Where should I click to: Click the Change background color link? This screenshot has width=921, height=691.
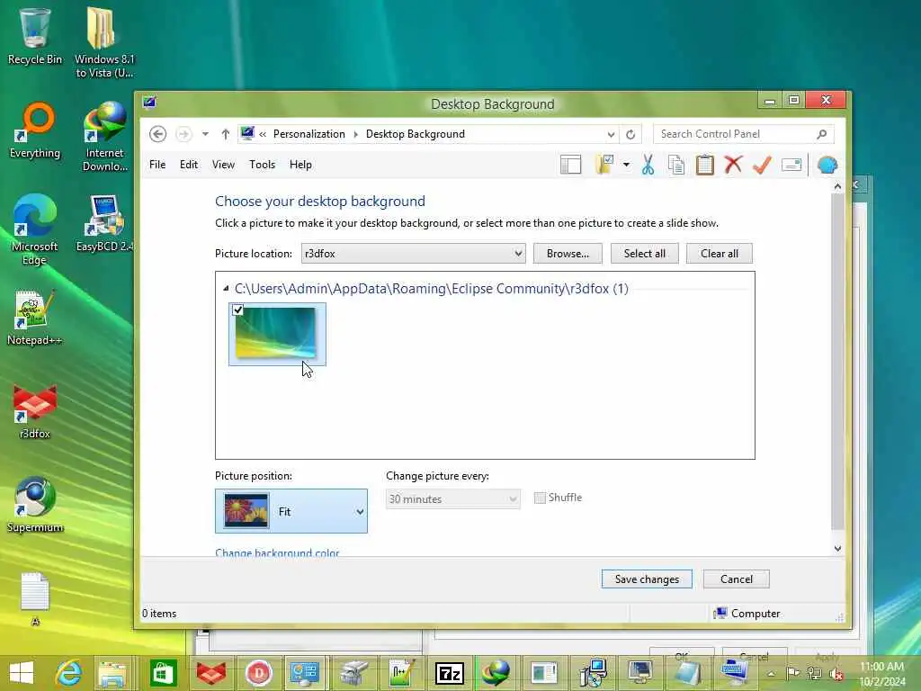[x=277, y=552]
